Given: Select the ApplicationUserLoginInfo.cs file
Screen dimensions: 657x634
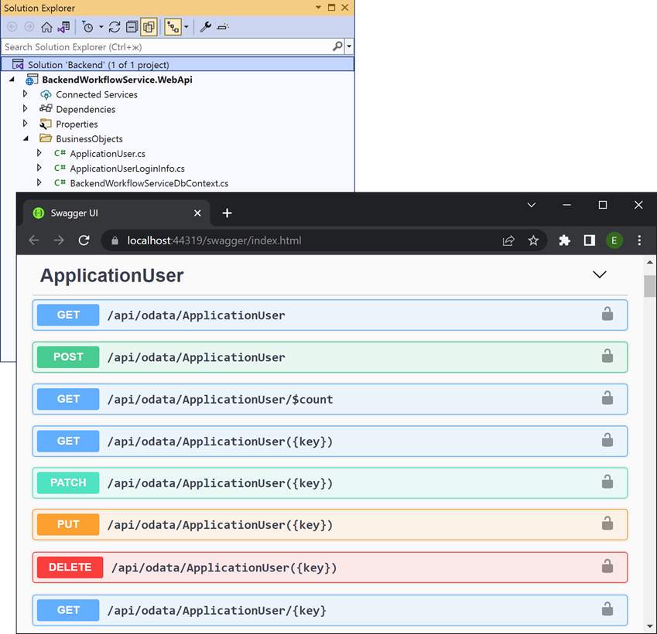Looking at the screenshot, I should tap(128, 169).
